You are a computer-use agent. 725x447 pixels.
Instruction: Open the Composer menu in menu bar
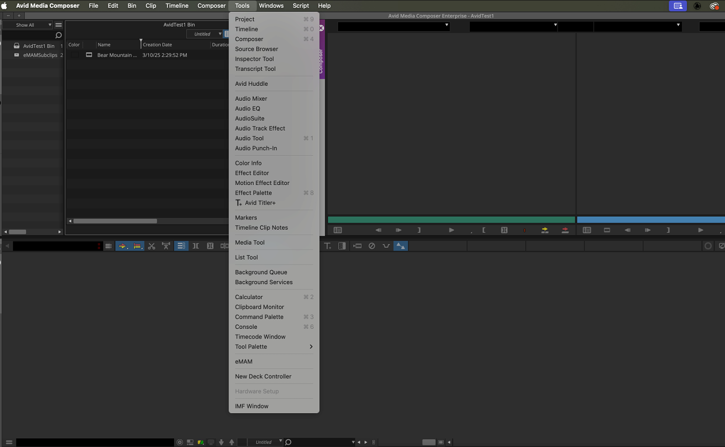point(212,6)
